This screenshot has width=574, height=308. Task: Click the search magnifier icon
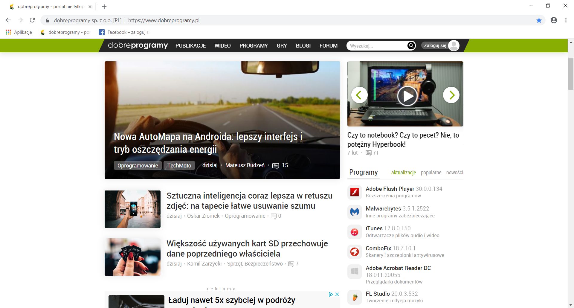coord(411,45)
